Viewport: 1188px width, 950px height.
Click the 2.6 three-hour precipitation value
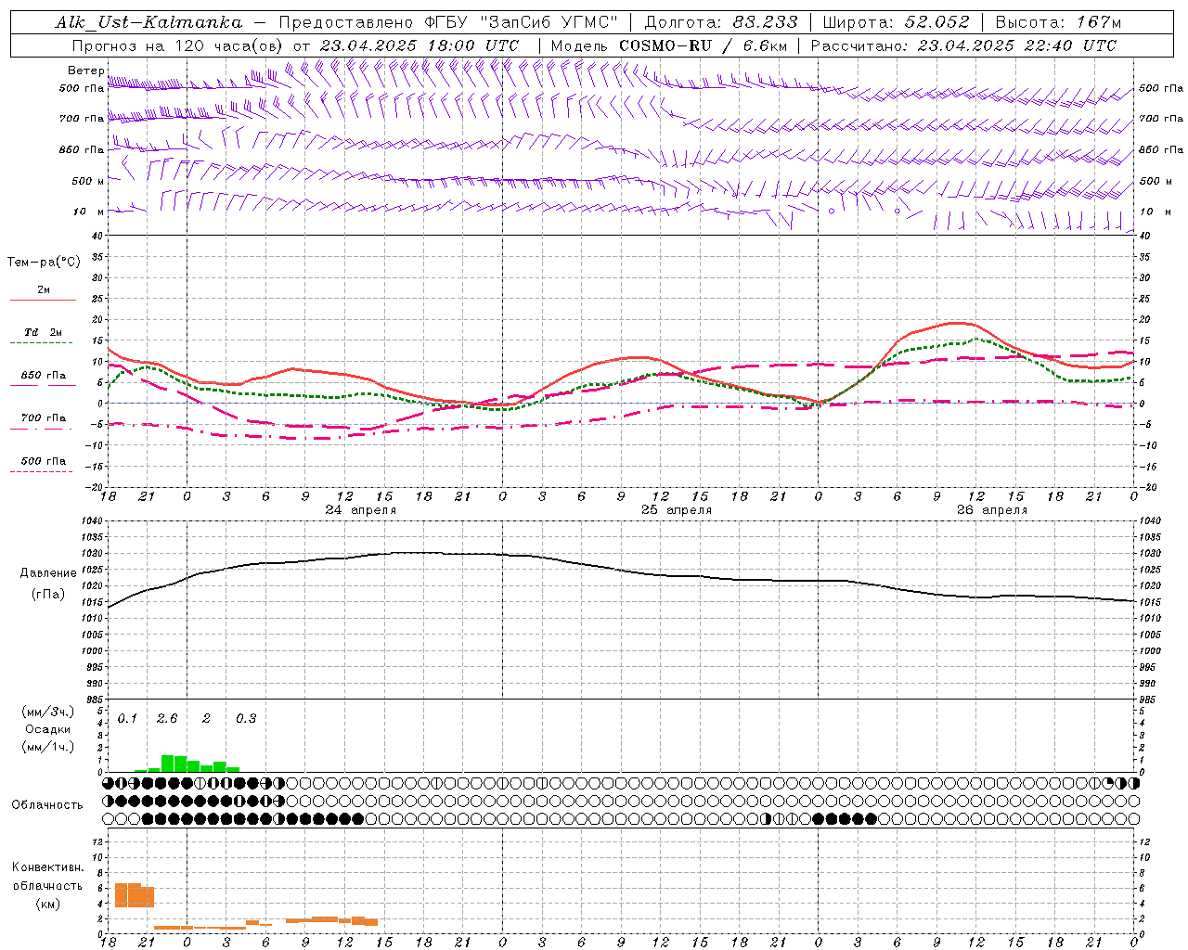tap(167, 719)
